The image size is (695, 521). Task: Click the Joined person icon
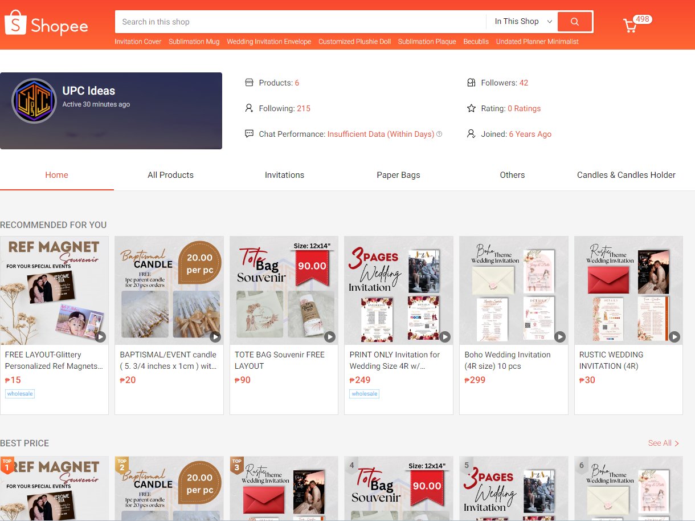(x=471, y=134)
